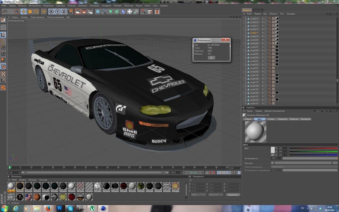Click the texture arrow button beside Текстура

[x=273, y=163]
